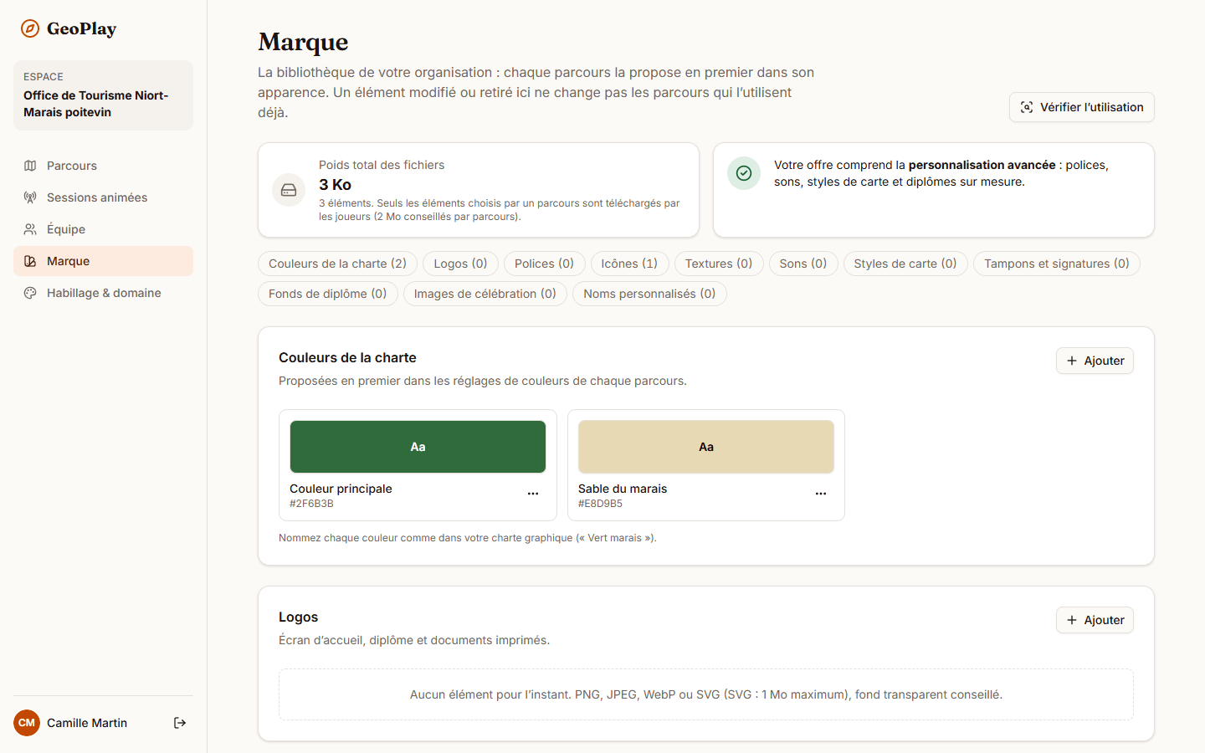Click Vérifier l'utilisation button
Viewport: 1205px width, 753px height.
tap(1081, 107)
